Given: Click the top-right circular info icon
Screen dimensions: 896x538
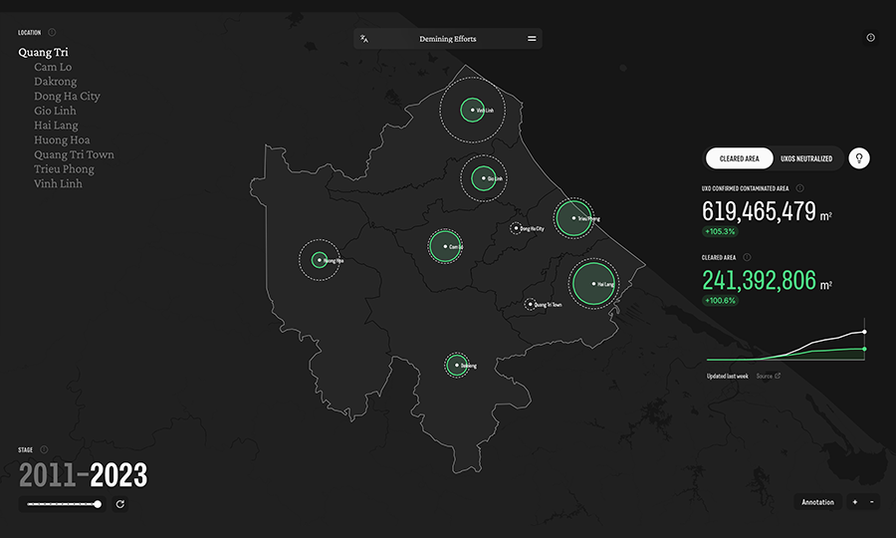Looking at the screenshot, I should click(870, 38).
